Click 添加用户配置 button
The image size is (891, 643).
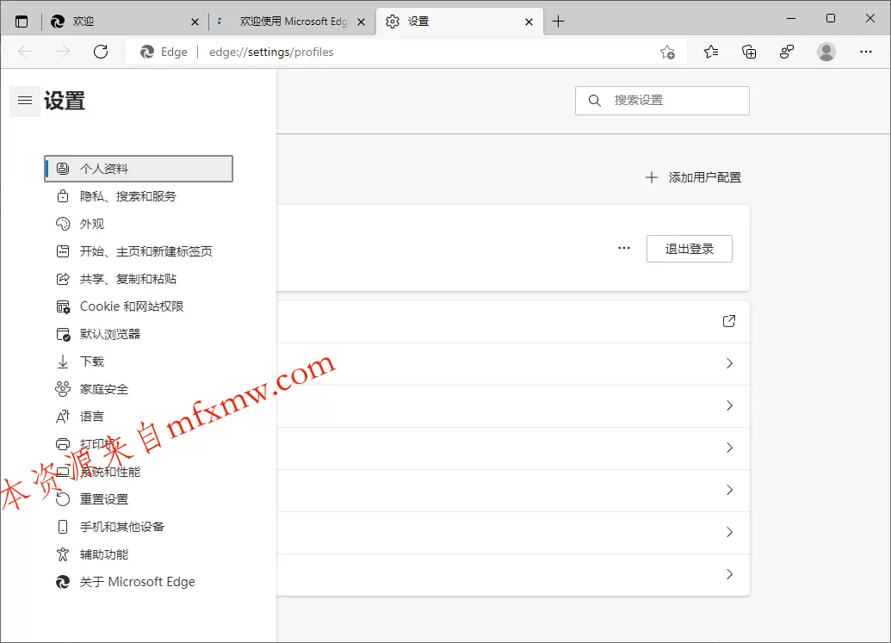[693, 177]
